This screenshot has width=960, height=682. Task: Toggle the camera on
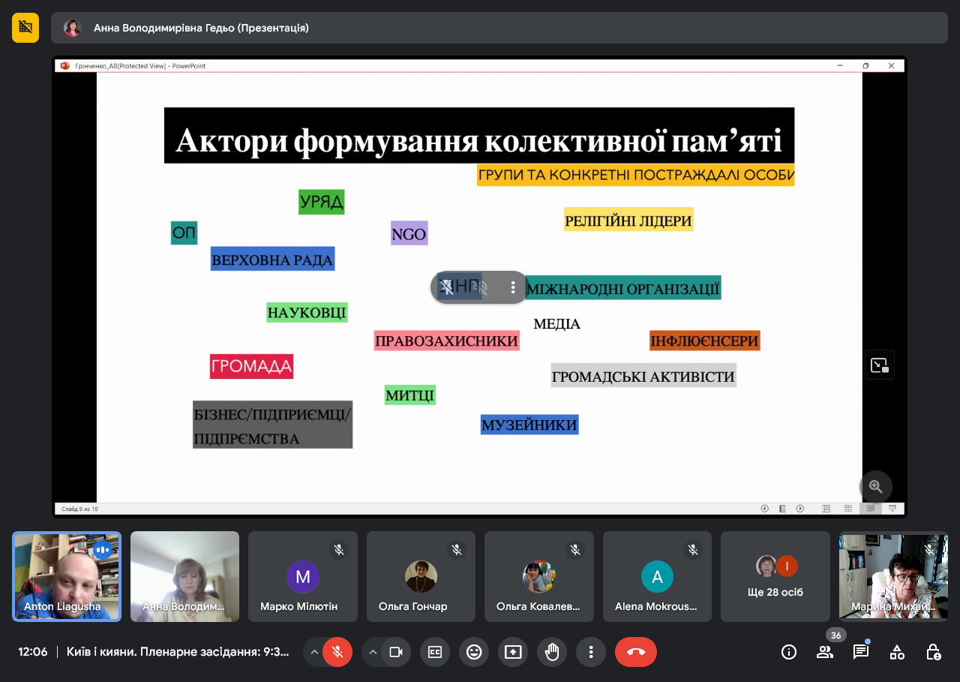click(x=396, y=652)
